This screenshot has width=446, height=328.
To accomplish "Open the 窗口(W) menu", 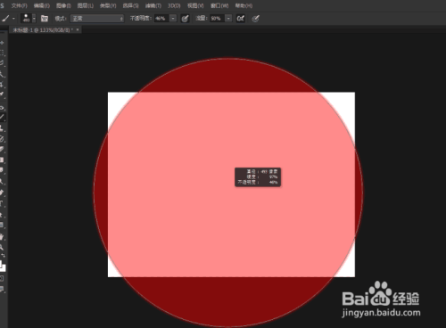I will 219,5.
